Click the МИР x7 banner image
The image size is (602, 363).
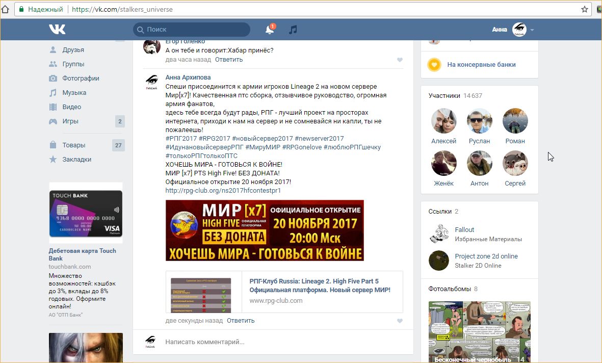coord(265,230)
